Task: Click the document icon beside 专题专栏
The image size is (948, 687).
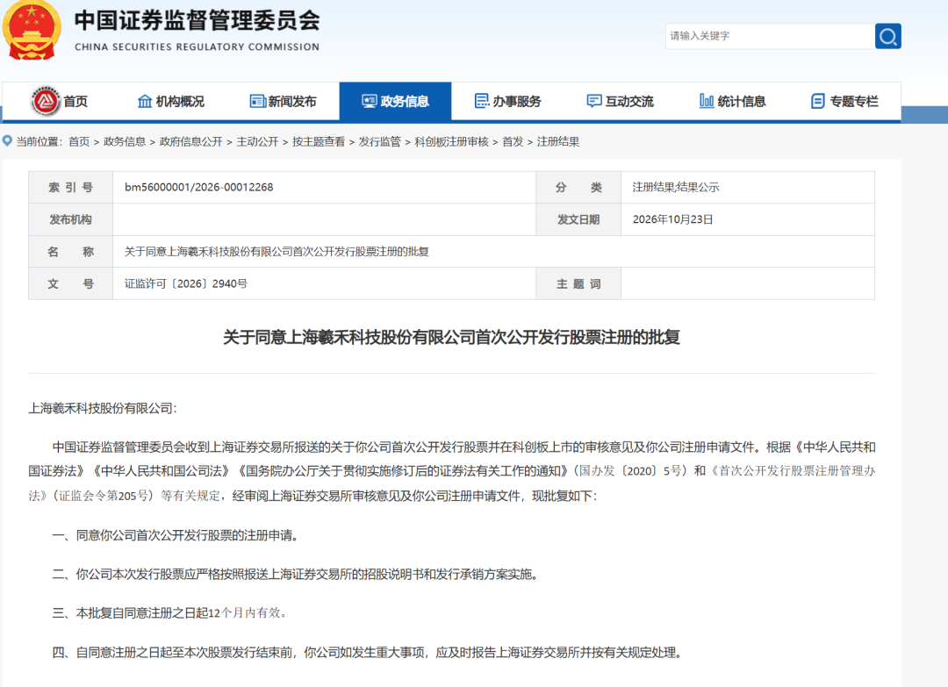Action: [817, 101]
